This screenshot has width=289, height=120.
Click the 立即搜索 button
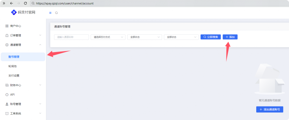[211, 37]
